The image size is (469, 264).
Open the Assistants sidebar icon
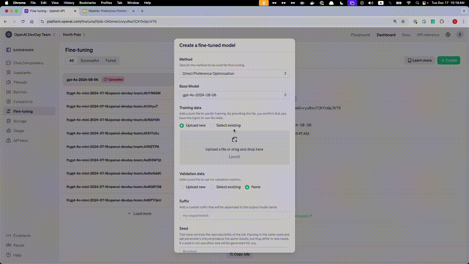[9, 73]
